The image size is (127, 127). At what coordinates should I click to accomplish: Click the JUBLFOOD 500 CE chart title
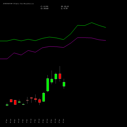(x=18, y=4)
